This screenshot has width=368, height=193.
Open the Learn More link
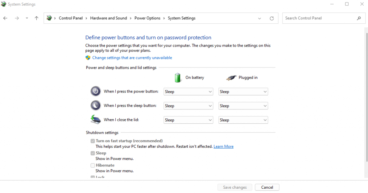click(x=224, y=147)
